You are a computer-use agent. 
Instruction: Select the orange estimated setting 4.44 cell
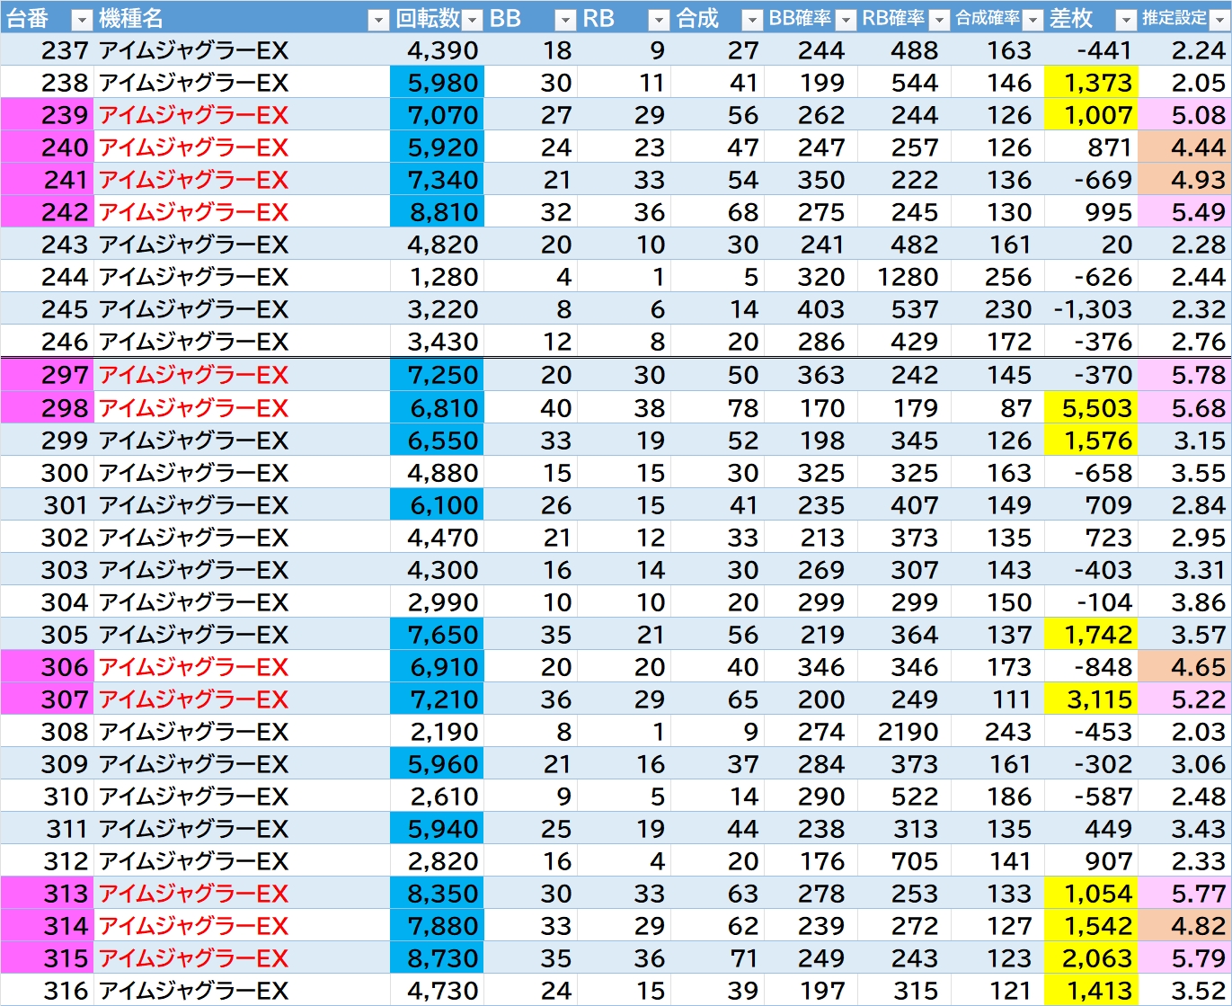click(1184, 147)
